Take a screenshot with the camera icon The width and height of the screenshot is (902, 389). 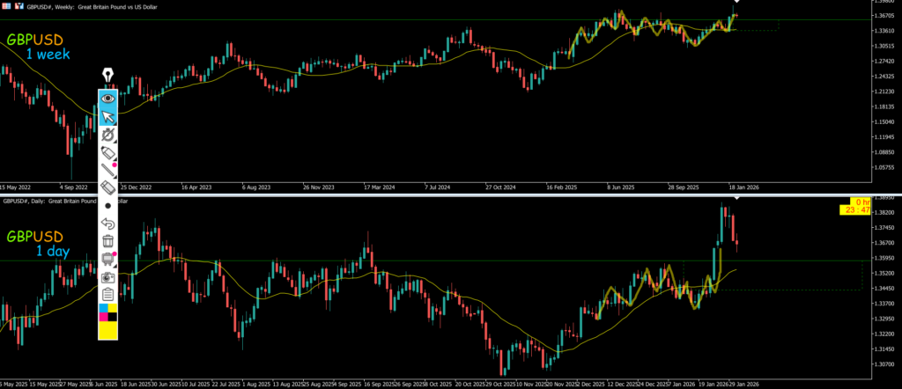(108, 276)
